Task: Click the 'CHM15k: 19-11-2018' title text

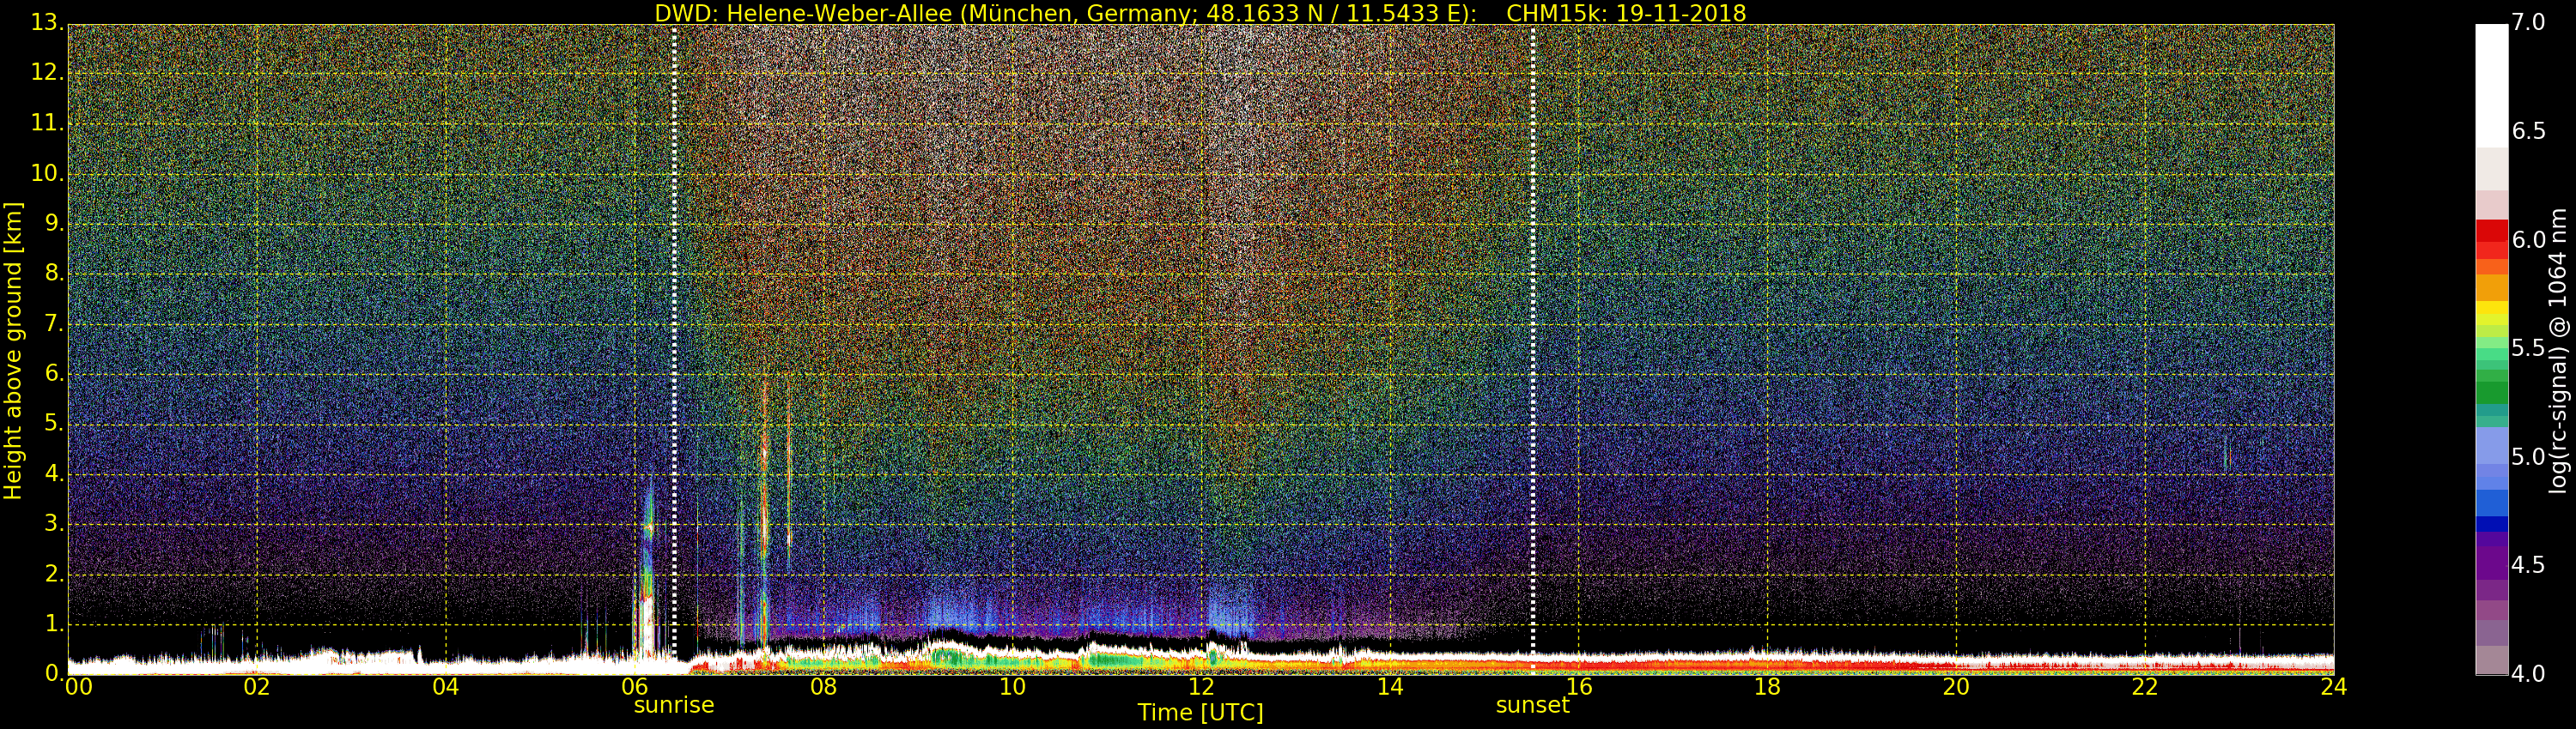Action: point(1626,13)
